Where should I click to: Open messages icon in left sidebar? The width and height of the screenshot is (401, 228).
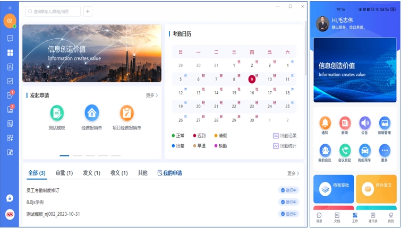pyautogui.click(x=10, y=38)
